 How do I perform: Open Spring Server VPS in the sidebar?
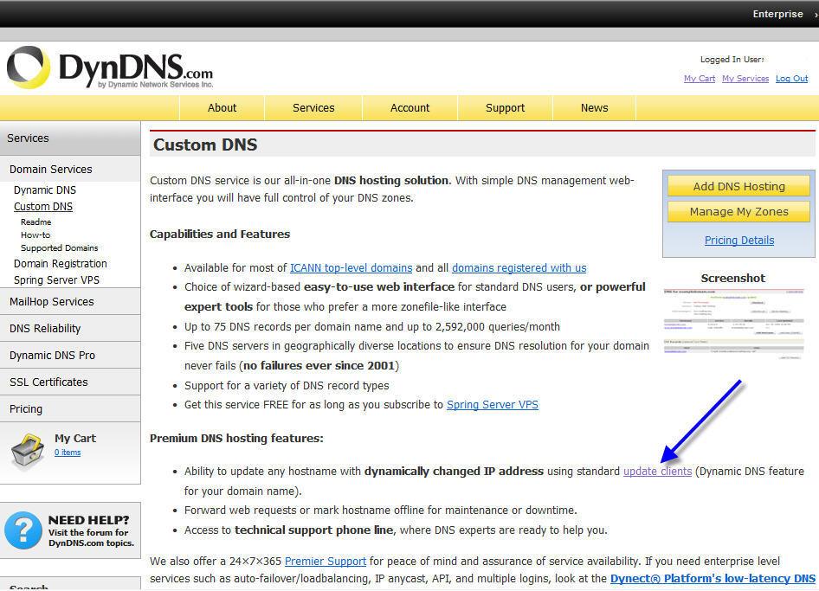click(56, 279)
